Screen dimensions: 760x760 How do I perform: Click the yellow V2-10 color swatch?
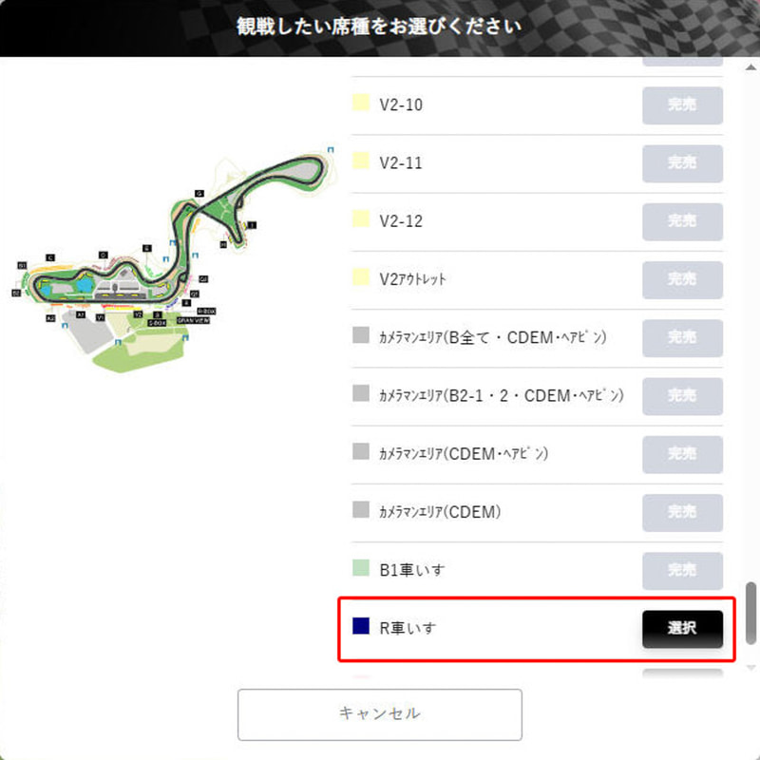coord(361,103)
